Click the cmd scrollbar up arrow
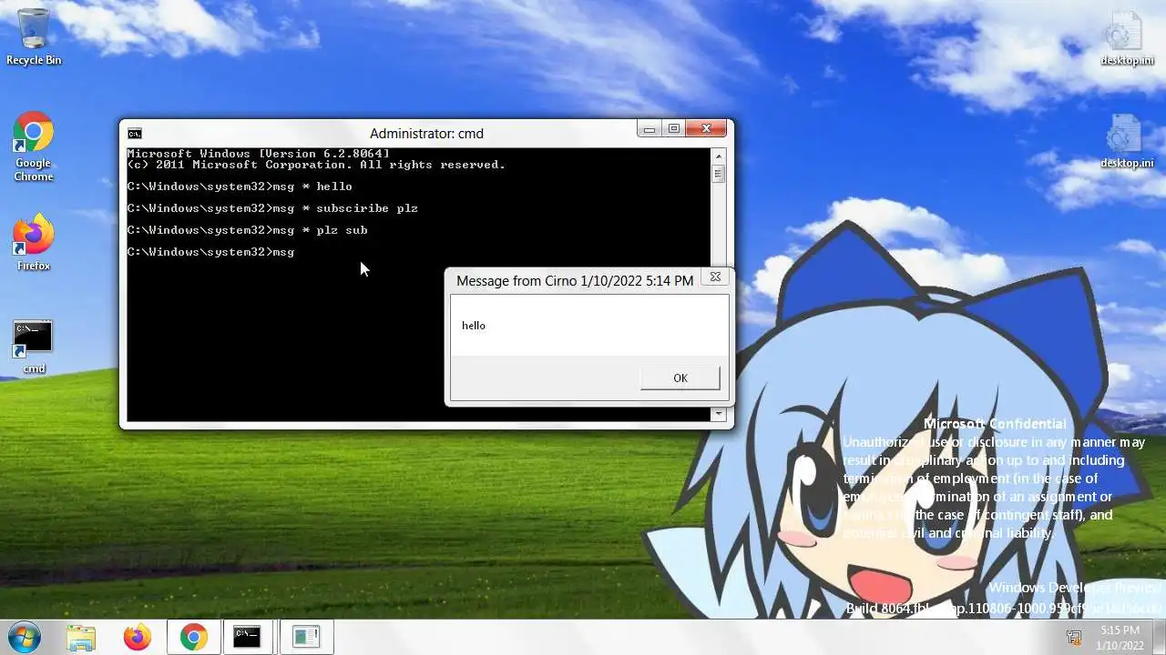 pos(718,156)
